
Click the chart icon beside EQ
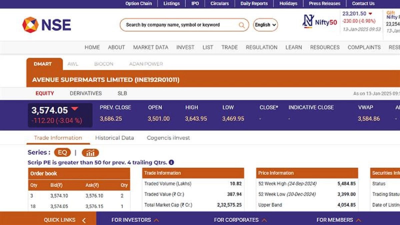tap(90, 153)
